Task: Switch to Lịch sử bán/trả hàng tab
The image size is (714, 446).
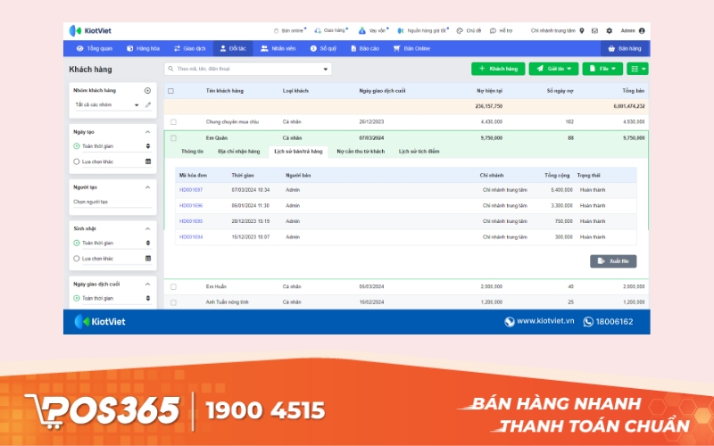Action: pyautogui.click(x=298, y=152)
